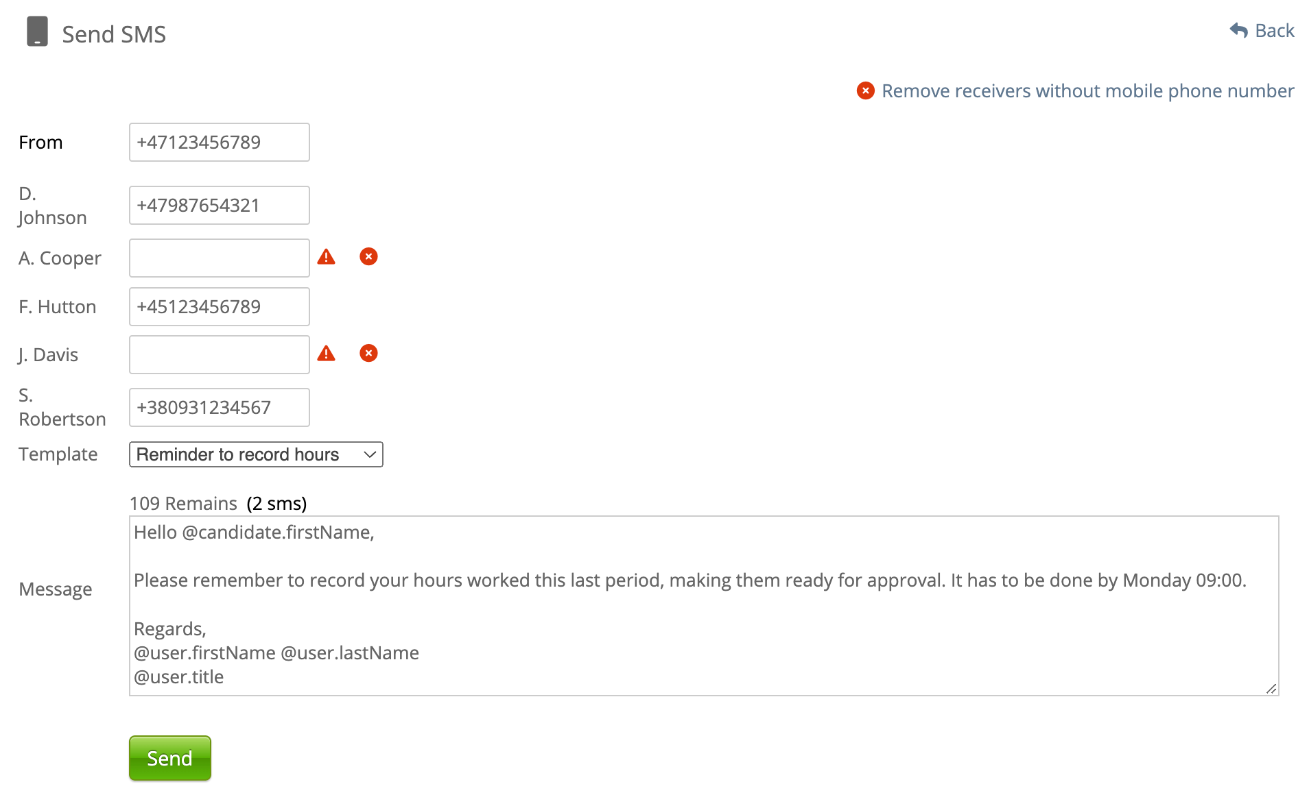Screen dimensions: 1309x795
Task: Click F. Hutton's phone number field
Action: pyautogui.click(x=220, y=307)
